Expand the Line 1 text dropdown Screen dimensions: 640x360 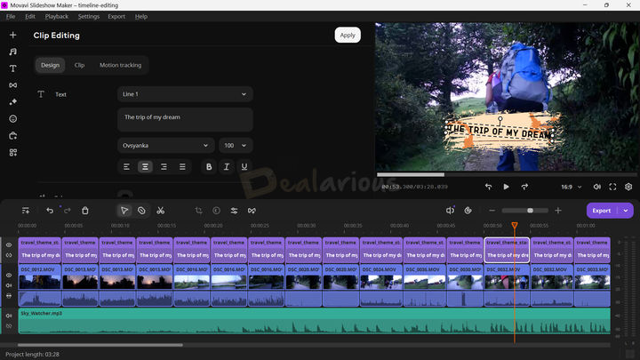[x=185, y=94]
